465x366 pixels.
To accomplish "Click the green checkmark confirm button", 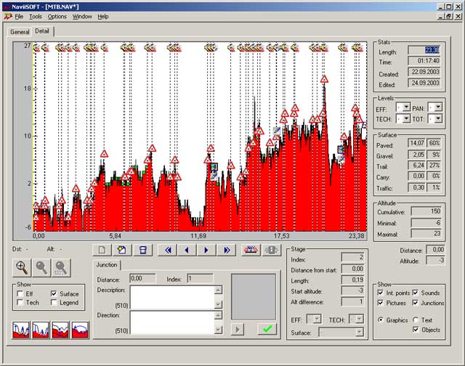I will pos(267,329).
